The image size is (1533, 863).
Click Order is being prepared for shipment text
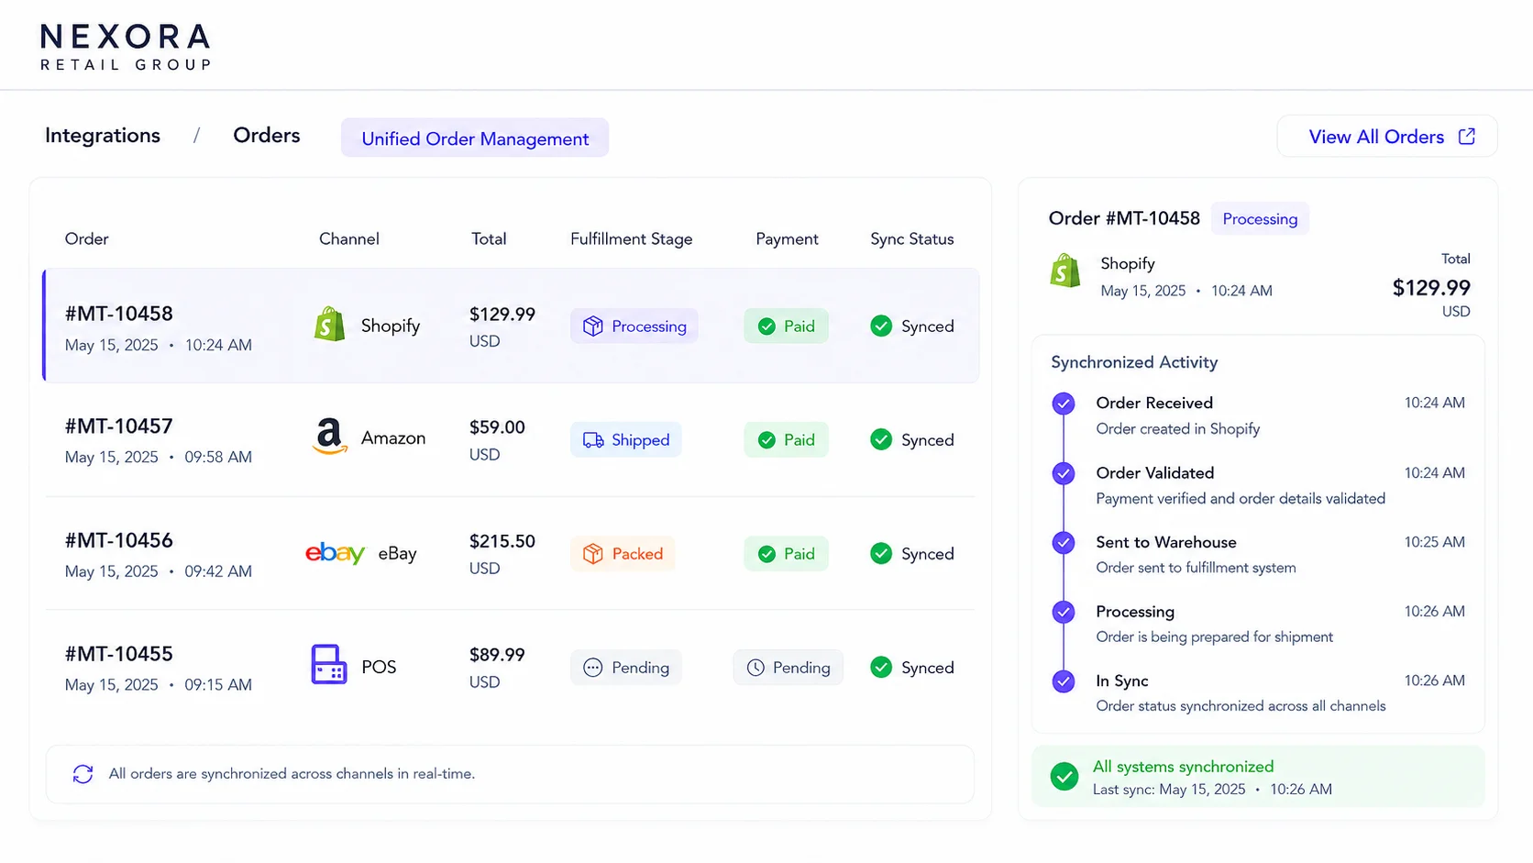[x=1214, y=637]
